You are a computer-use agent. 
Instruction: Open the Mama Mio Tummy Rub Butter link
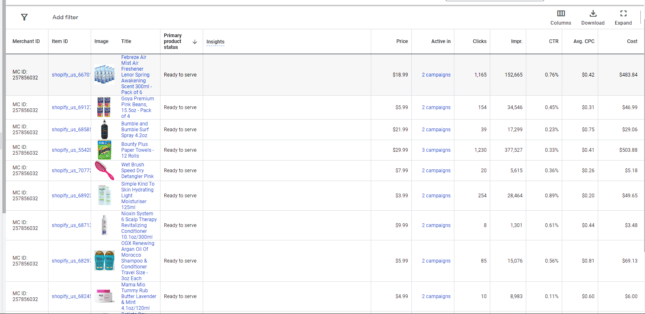[x=139, y=296]
